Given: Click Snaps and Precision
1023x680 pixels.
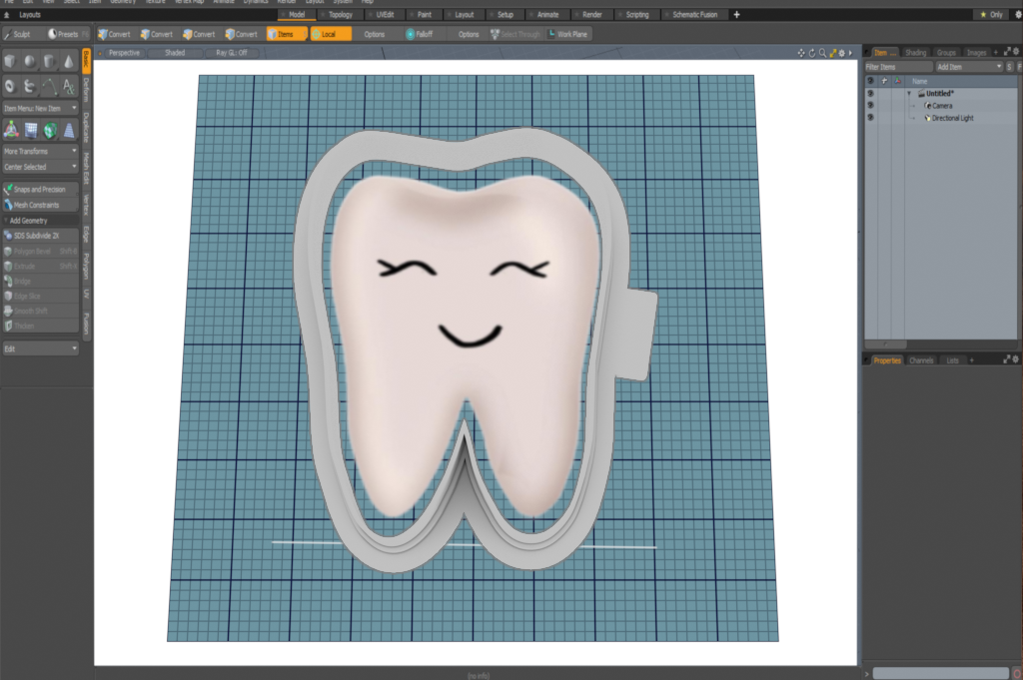Looking at the screenshot, I should click(x=40, y=189).
